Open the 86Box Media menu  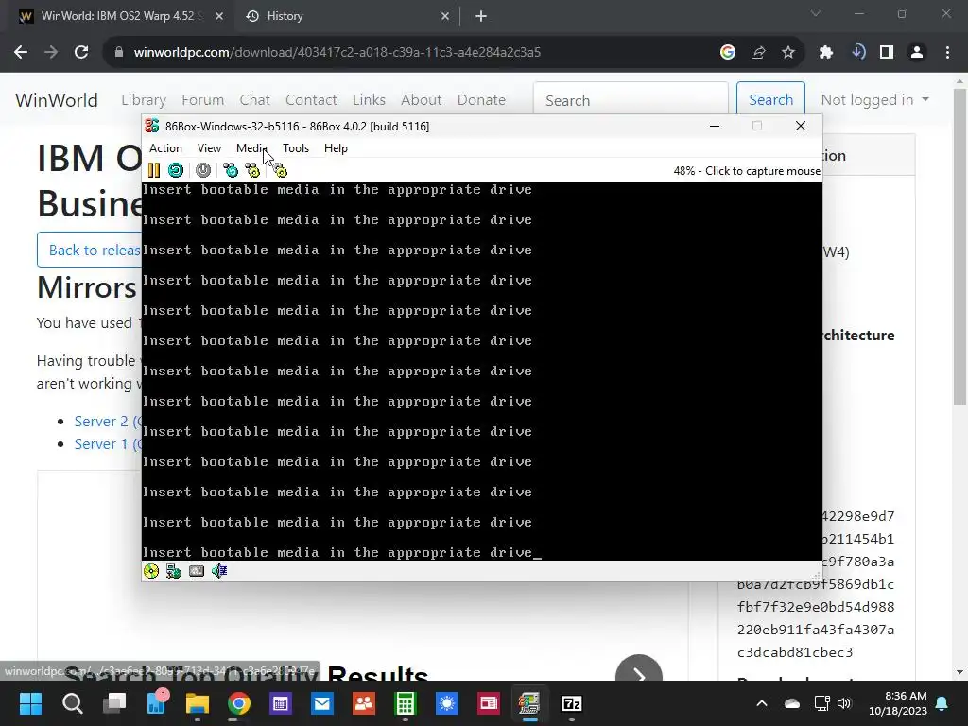(251, 148)
